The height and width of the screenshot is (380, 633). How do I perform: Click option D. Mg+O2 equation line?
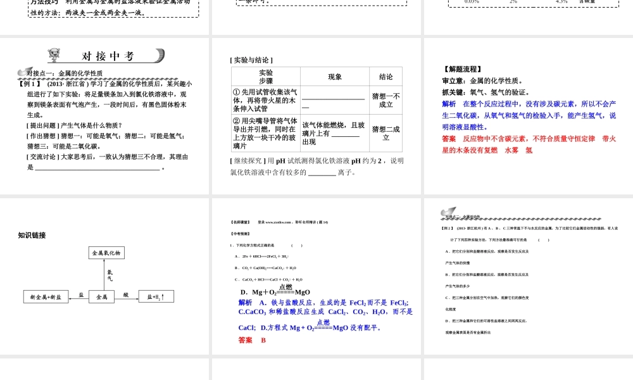(x=275, y=289)
